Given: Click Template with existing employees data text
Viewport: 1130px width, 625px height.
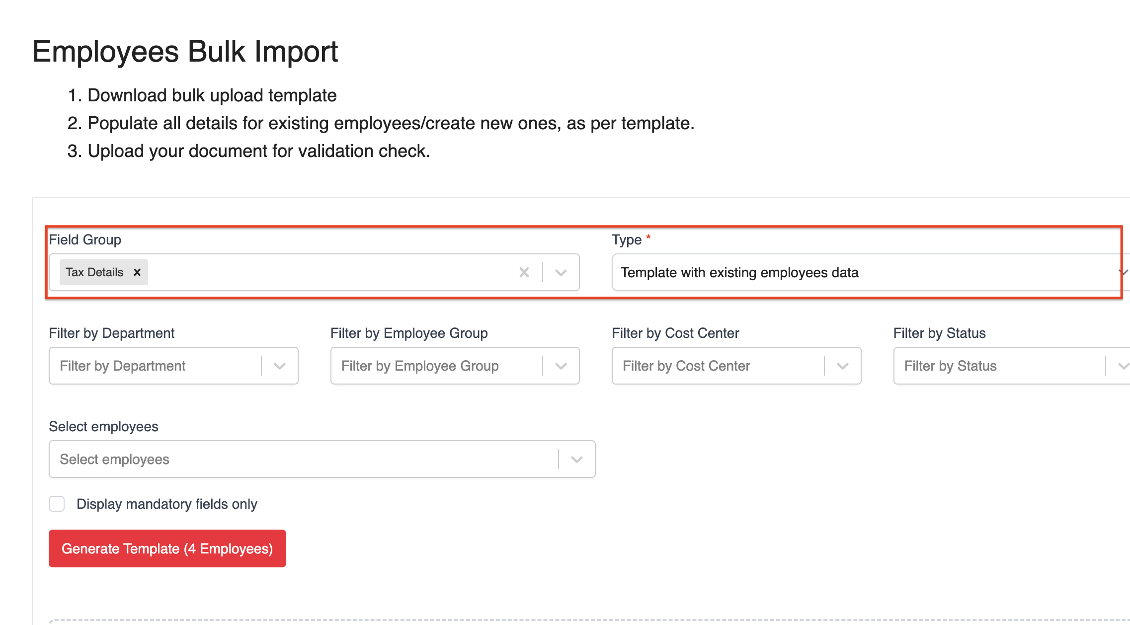Looking at the screenshot, I should tap(739, 272).
